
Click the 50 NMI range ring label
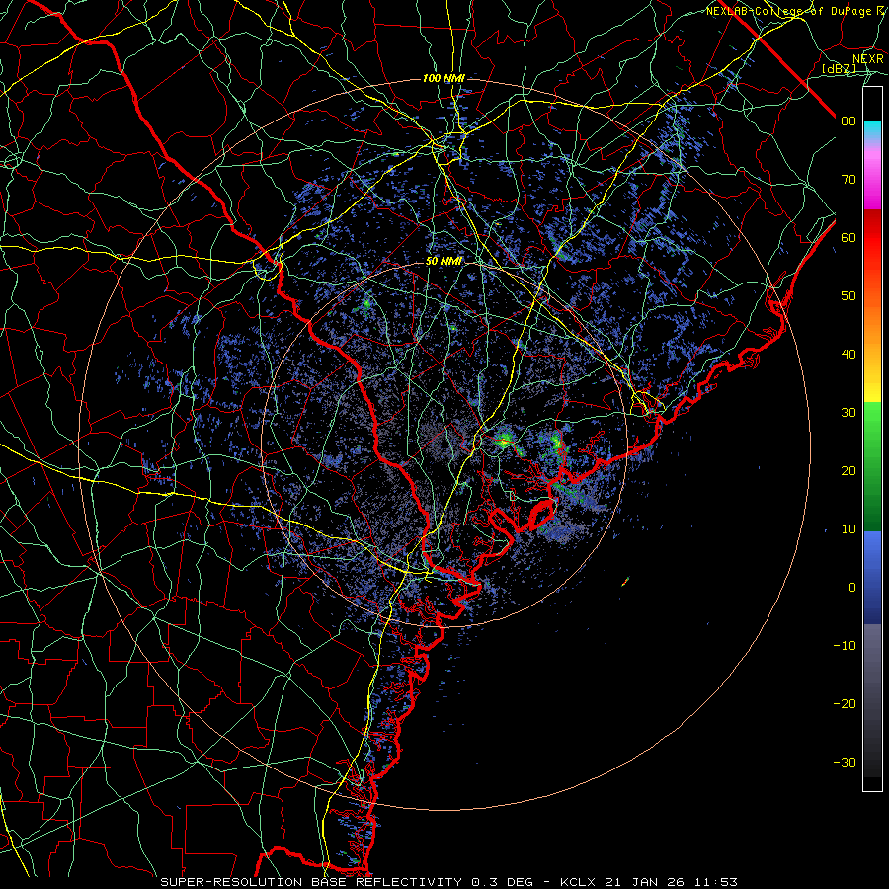(x=444, y=262)
